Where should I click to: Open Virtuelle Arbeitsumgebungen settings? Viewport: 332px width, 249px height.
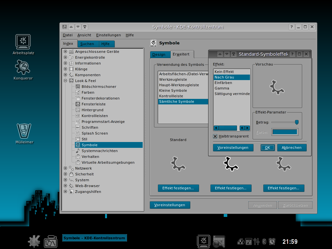108,162
